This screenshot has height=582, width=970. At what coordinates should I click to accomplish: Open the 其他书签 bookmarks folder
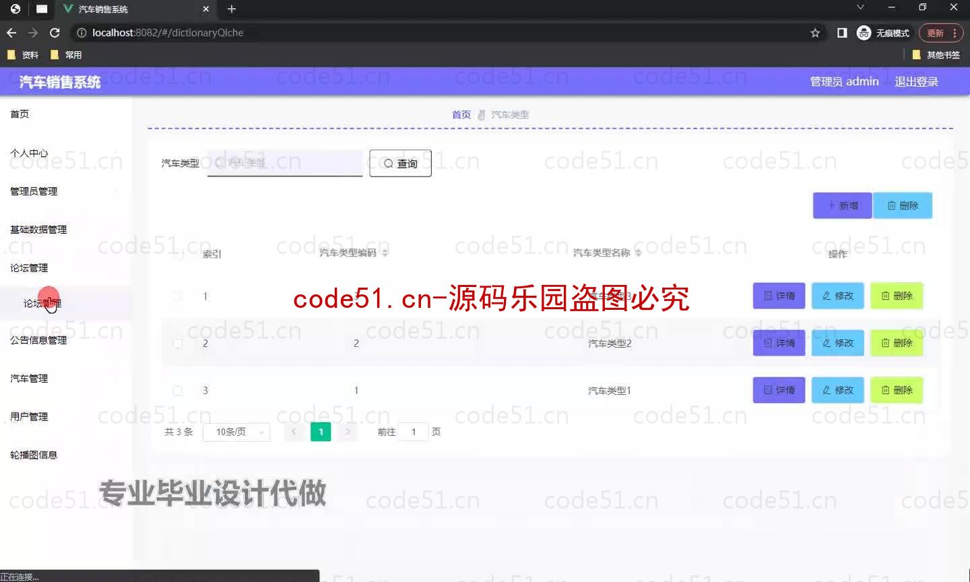(936, 55)
